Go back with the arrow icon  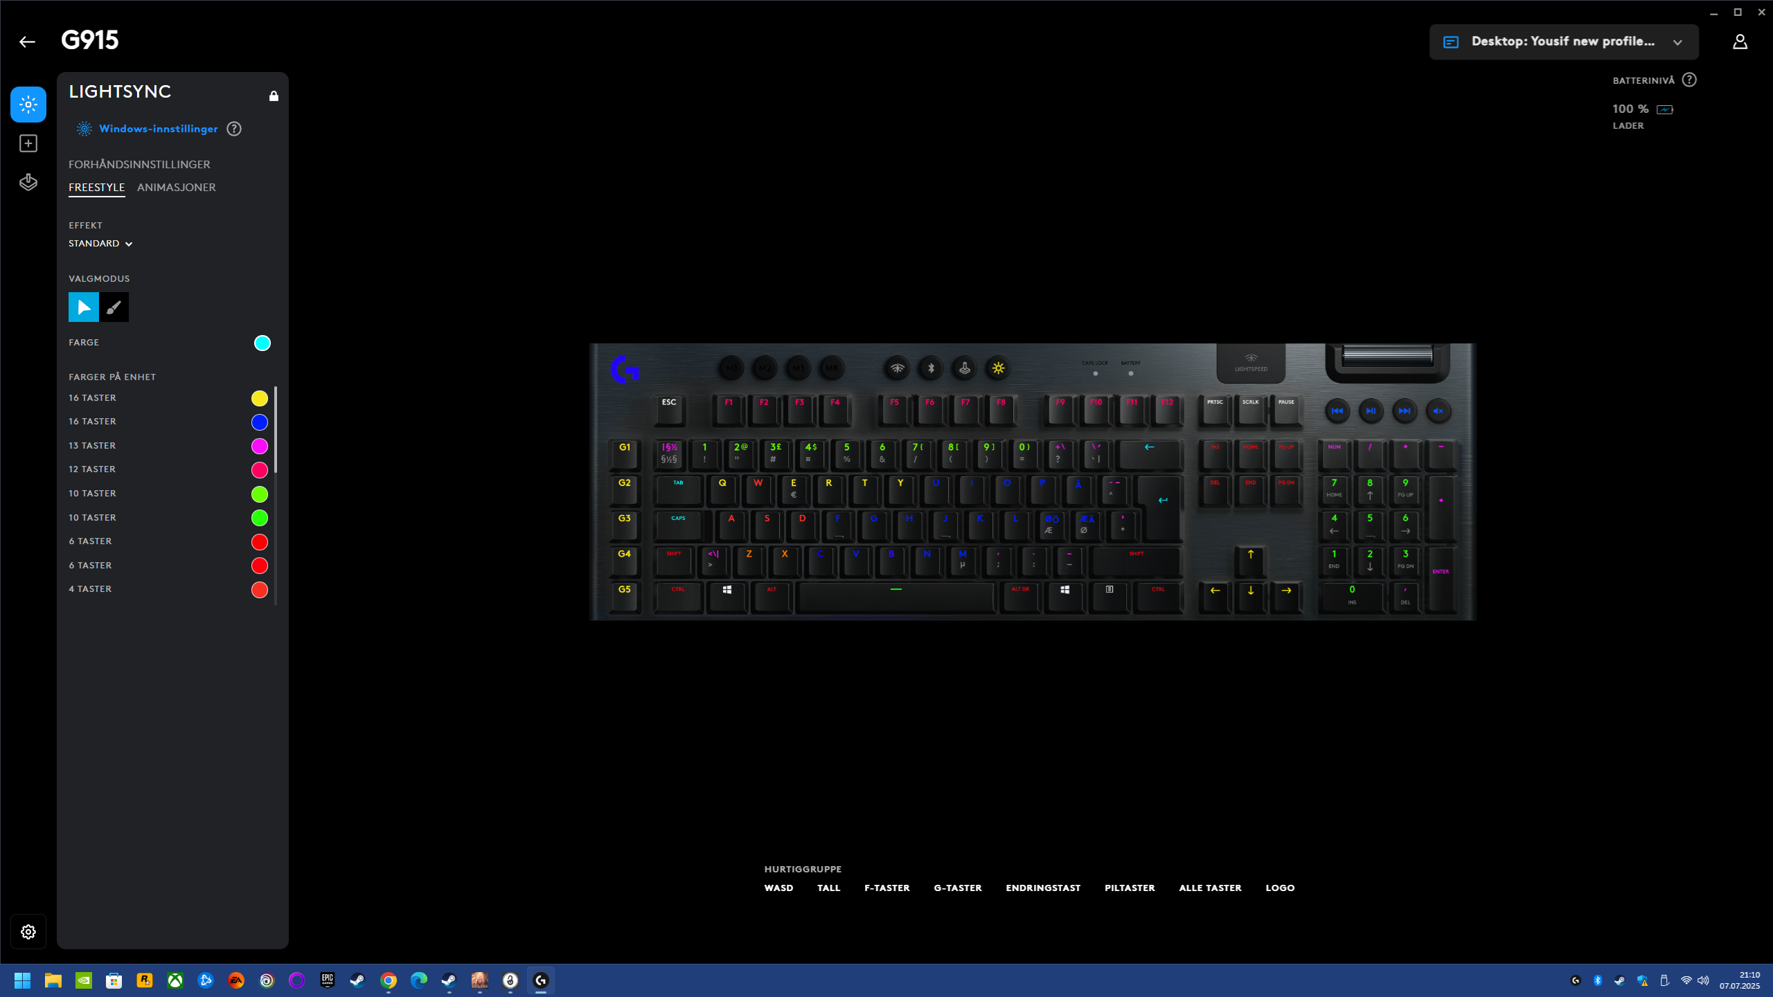coord(27,42)
